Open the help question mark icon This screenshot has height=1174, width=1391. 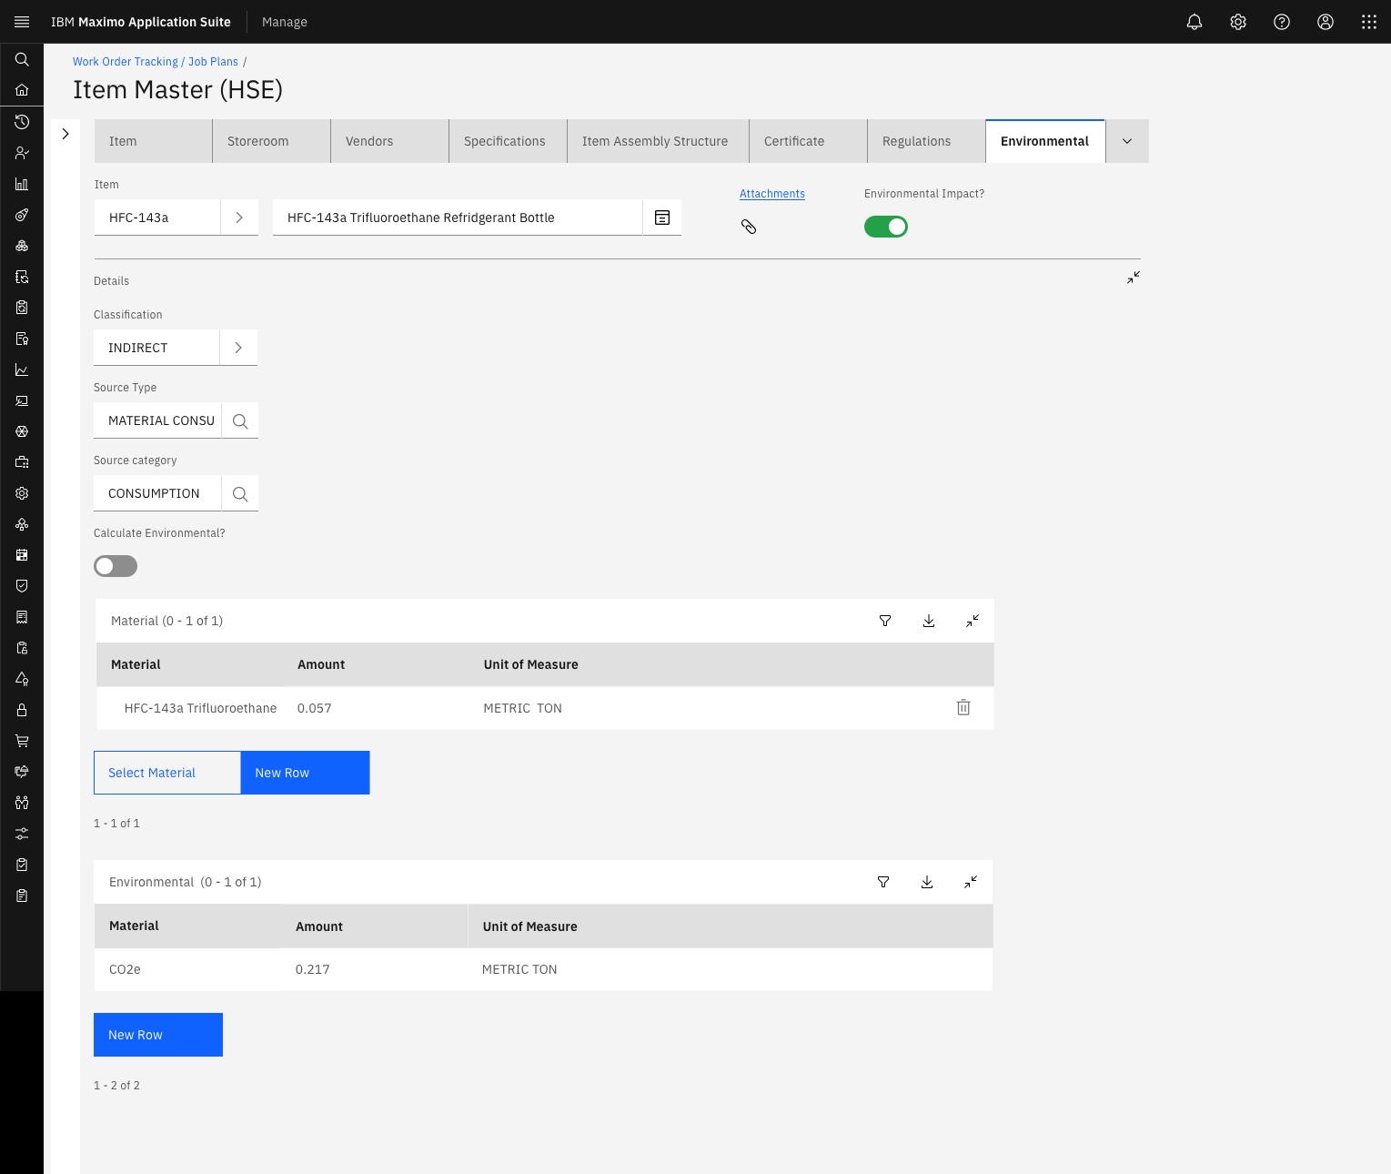pos(1282,22)
